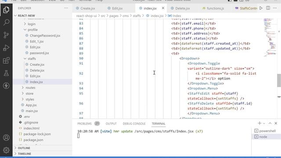The height and width of the screenshot is (158, 281).
Task: Close the Index.jsx editor tab
Action: [x=163, y=8]
